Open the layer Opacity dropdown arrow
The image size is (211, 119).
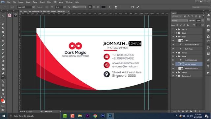click(203, 20)
